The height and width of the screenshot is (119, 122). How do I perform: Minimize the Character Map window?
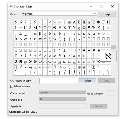tap(91, 6)
